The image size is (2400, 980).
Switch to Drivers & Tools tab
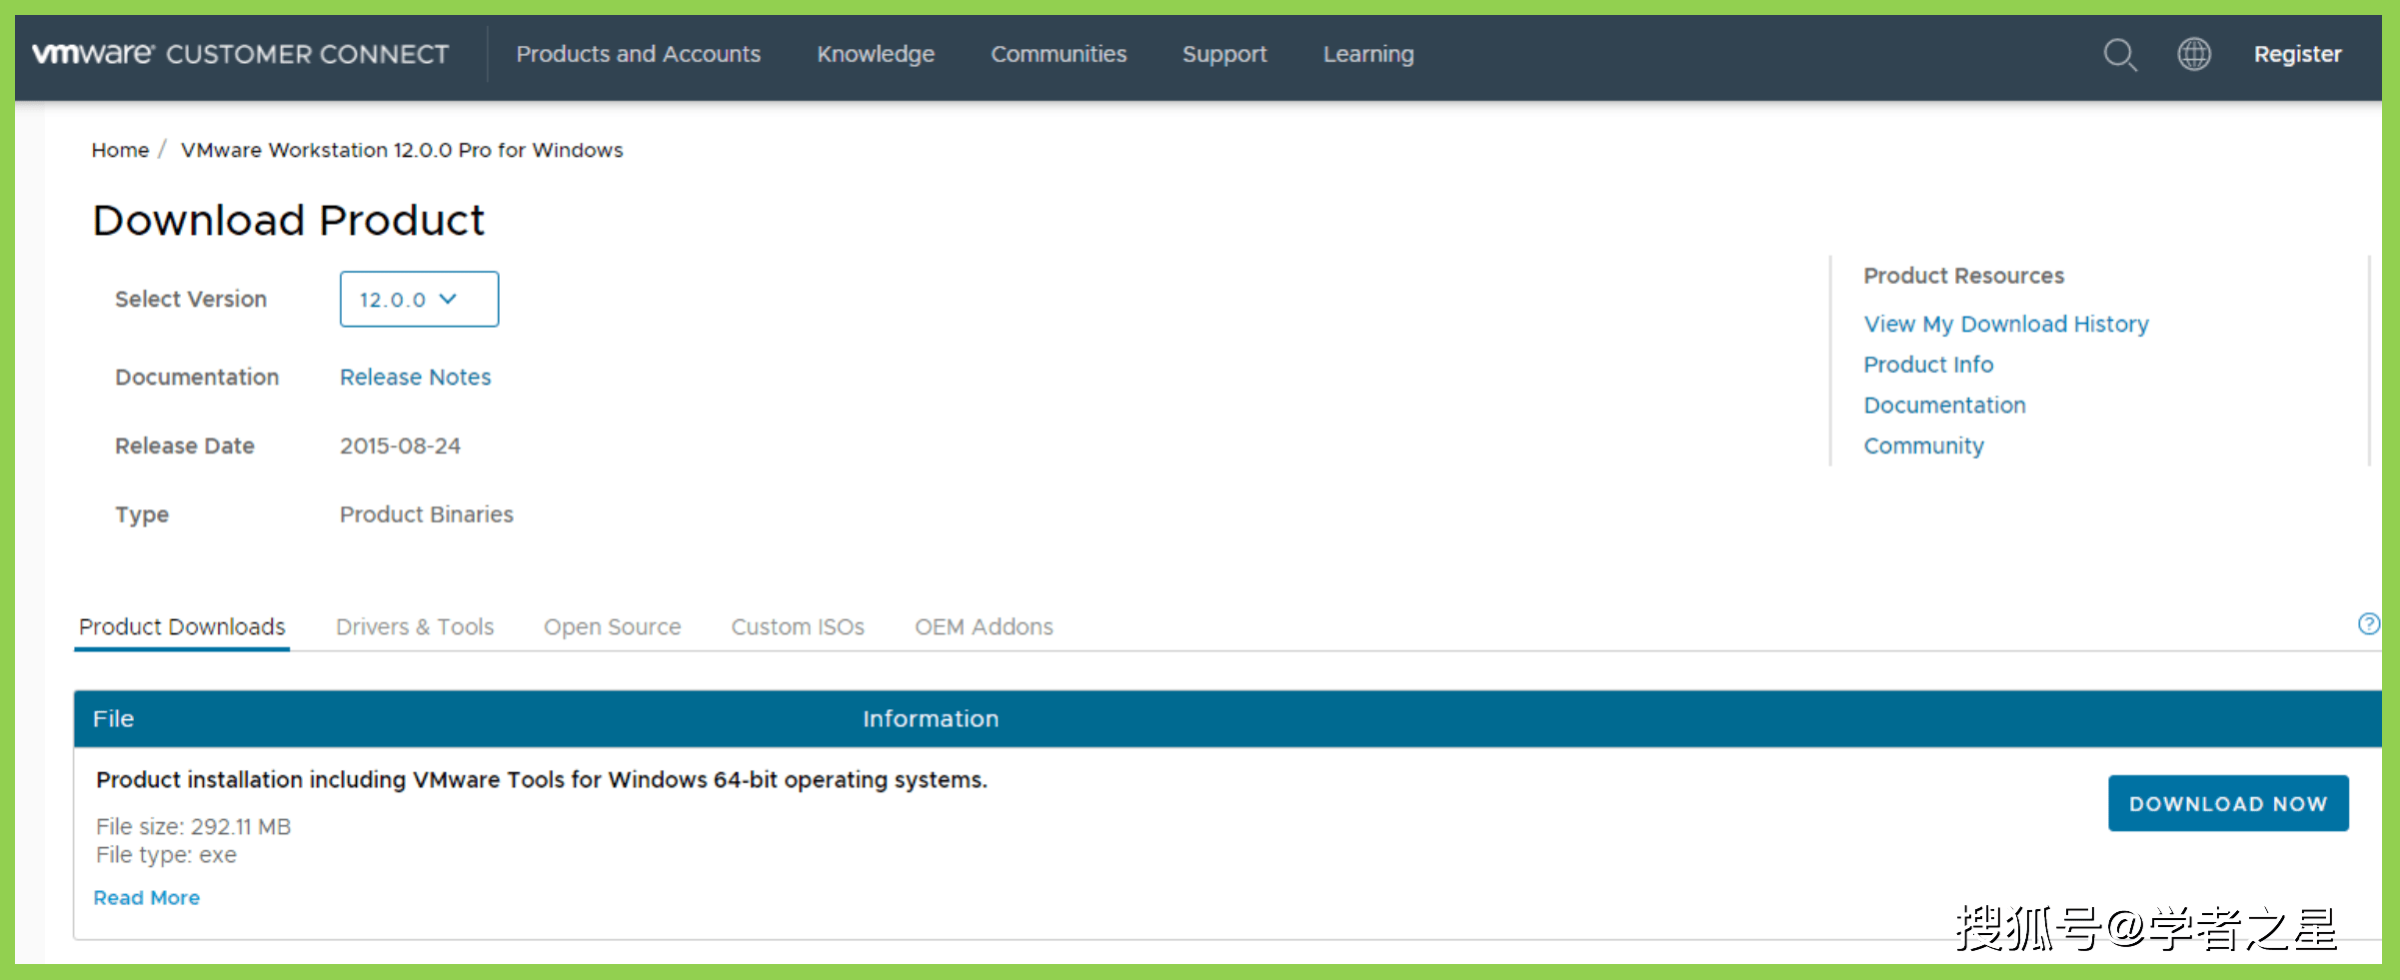pos(415,626)
